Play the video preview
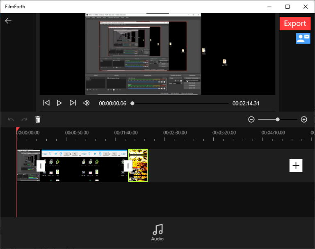This screenshot has width=315, height=249. pyautogui.click(x=59, y=103)
